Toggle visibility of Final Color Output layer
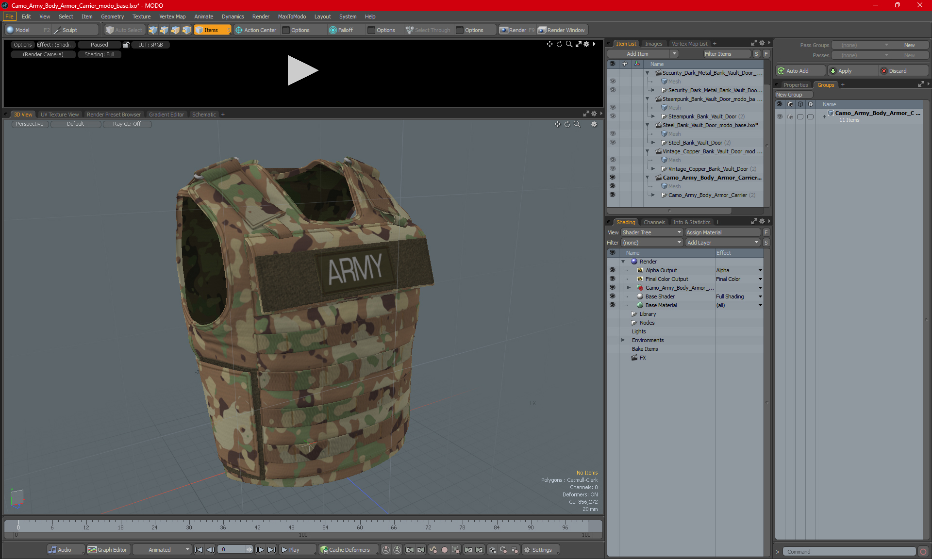932x559 pixels. [613, 279]
